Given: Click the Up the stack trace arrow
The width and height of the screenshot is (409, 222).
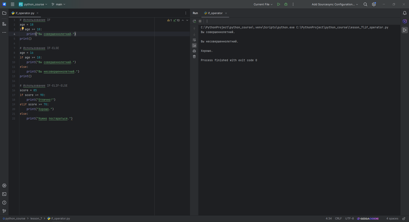Looking at the screenshot, I should [194, 29].
